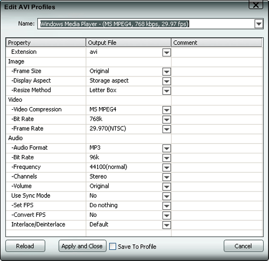Open the Frame Size dropdown arrow
The image size is (269, 261).
click(167, 72)
